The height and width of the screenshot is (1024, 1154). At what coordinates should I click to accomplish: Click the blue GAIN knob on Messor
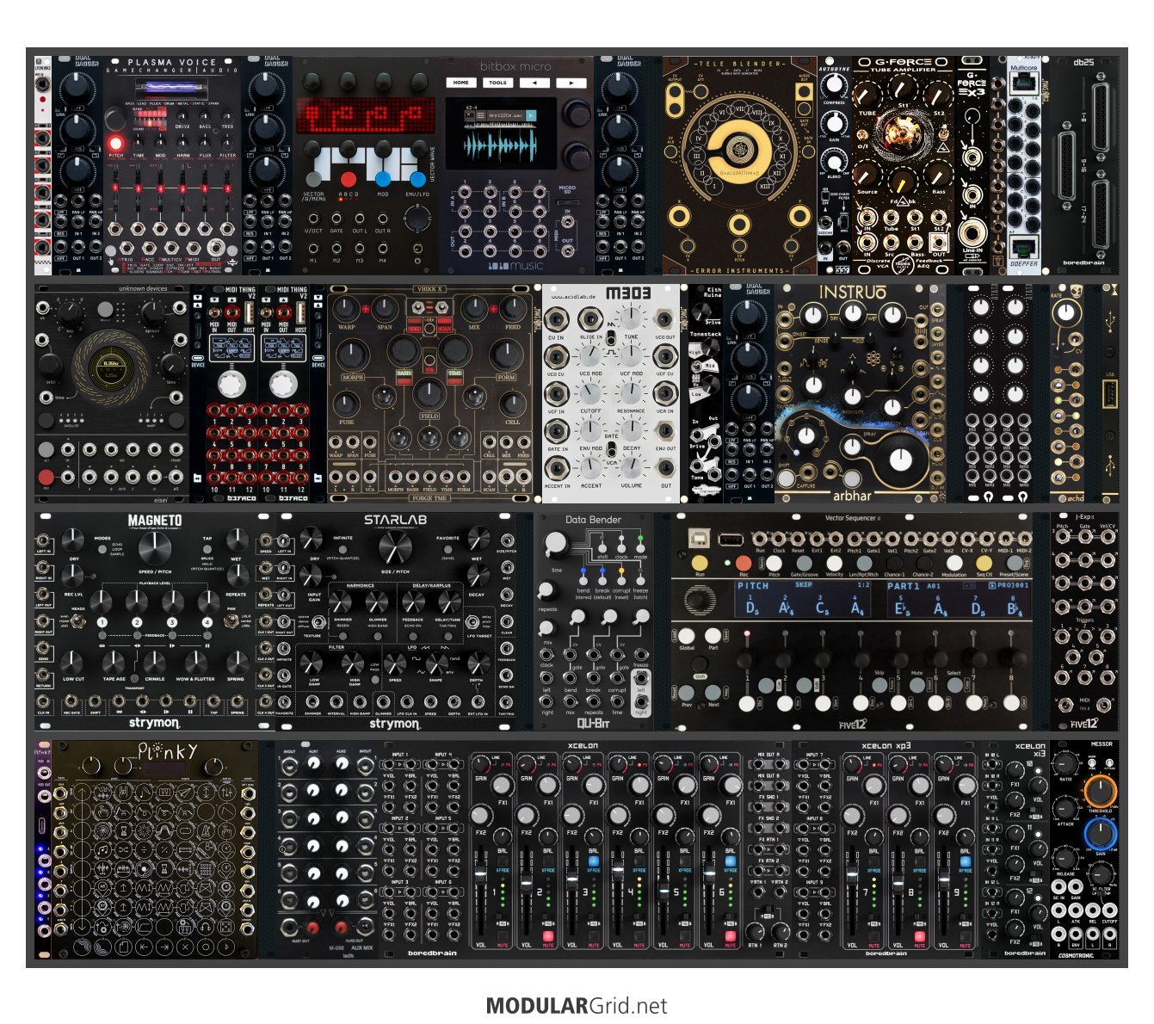pos(1099,833)
